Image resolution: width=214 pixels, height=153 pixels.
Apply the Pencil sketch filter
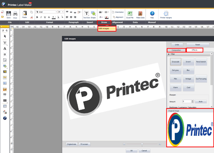pos(201,62)
